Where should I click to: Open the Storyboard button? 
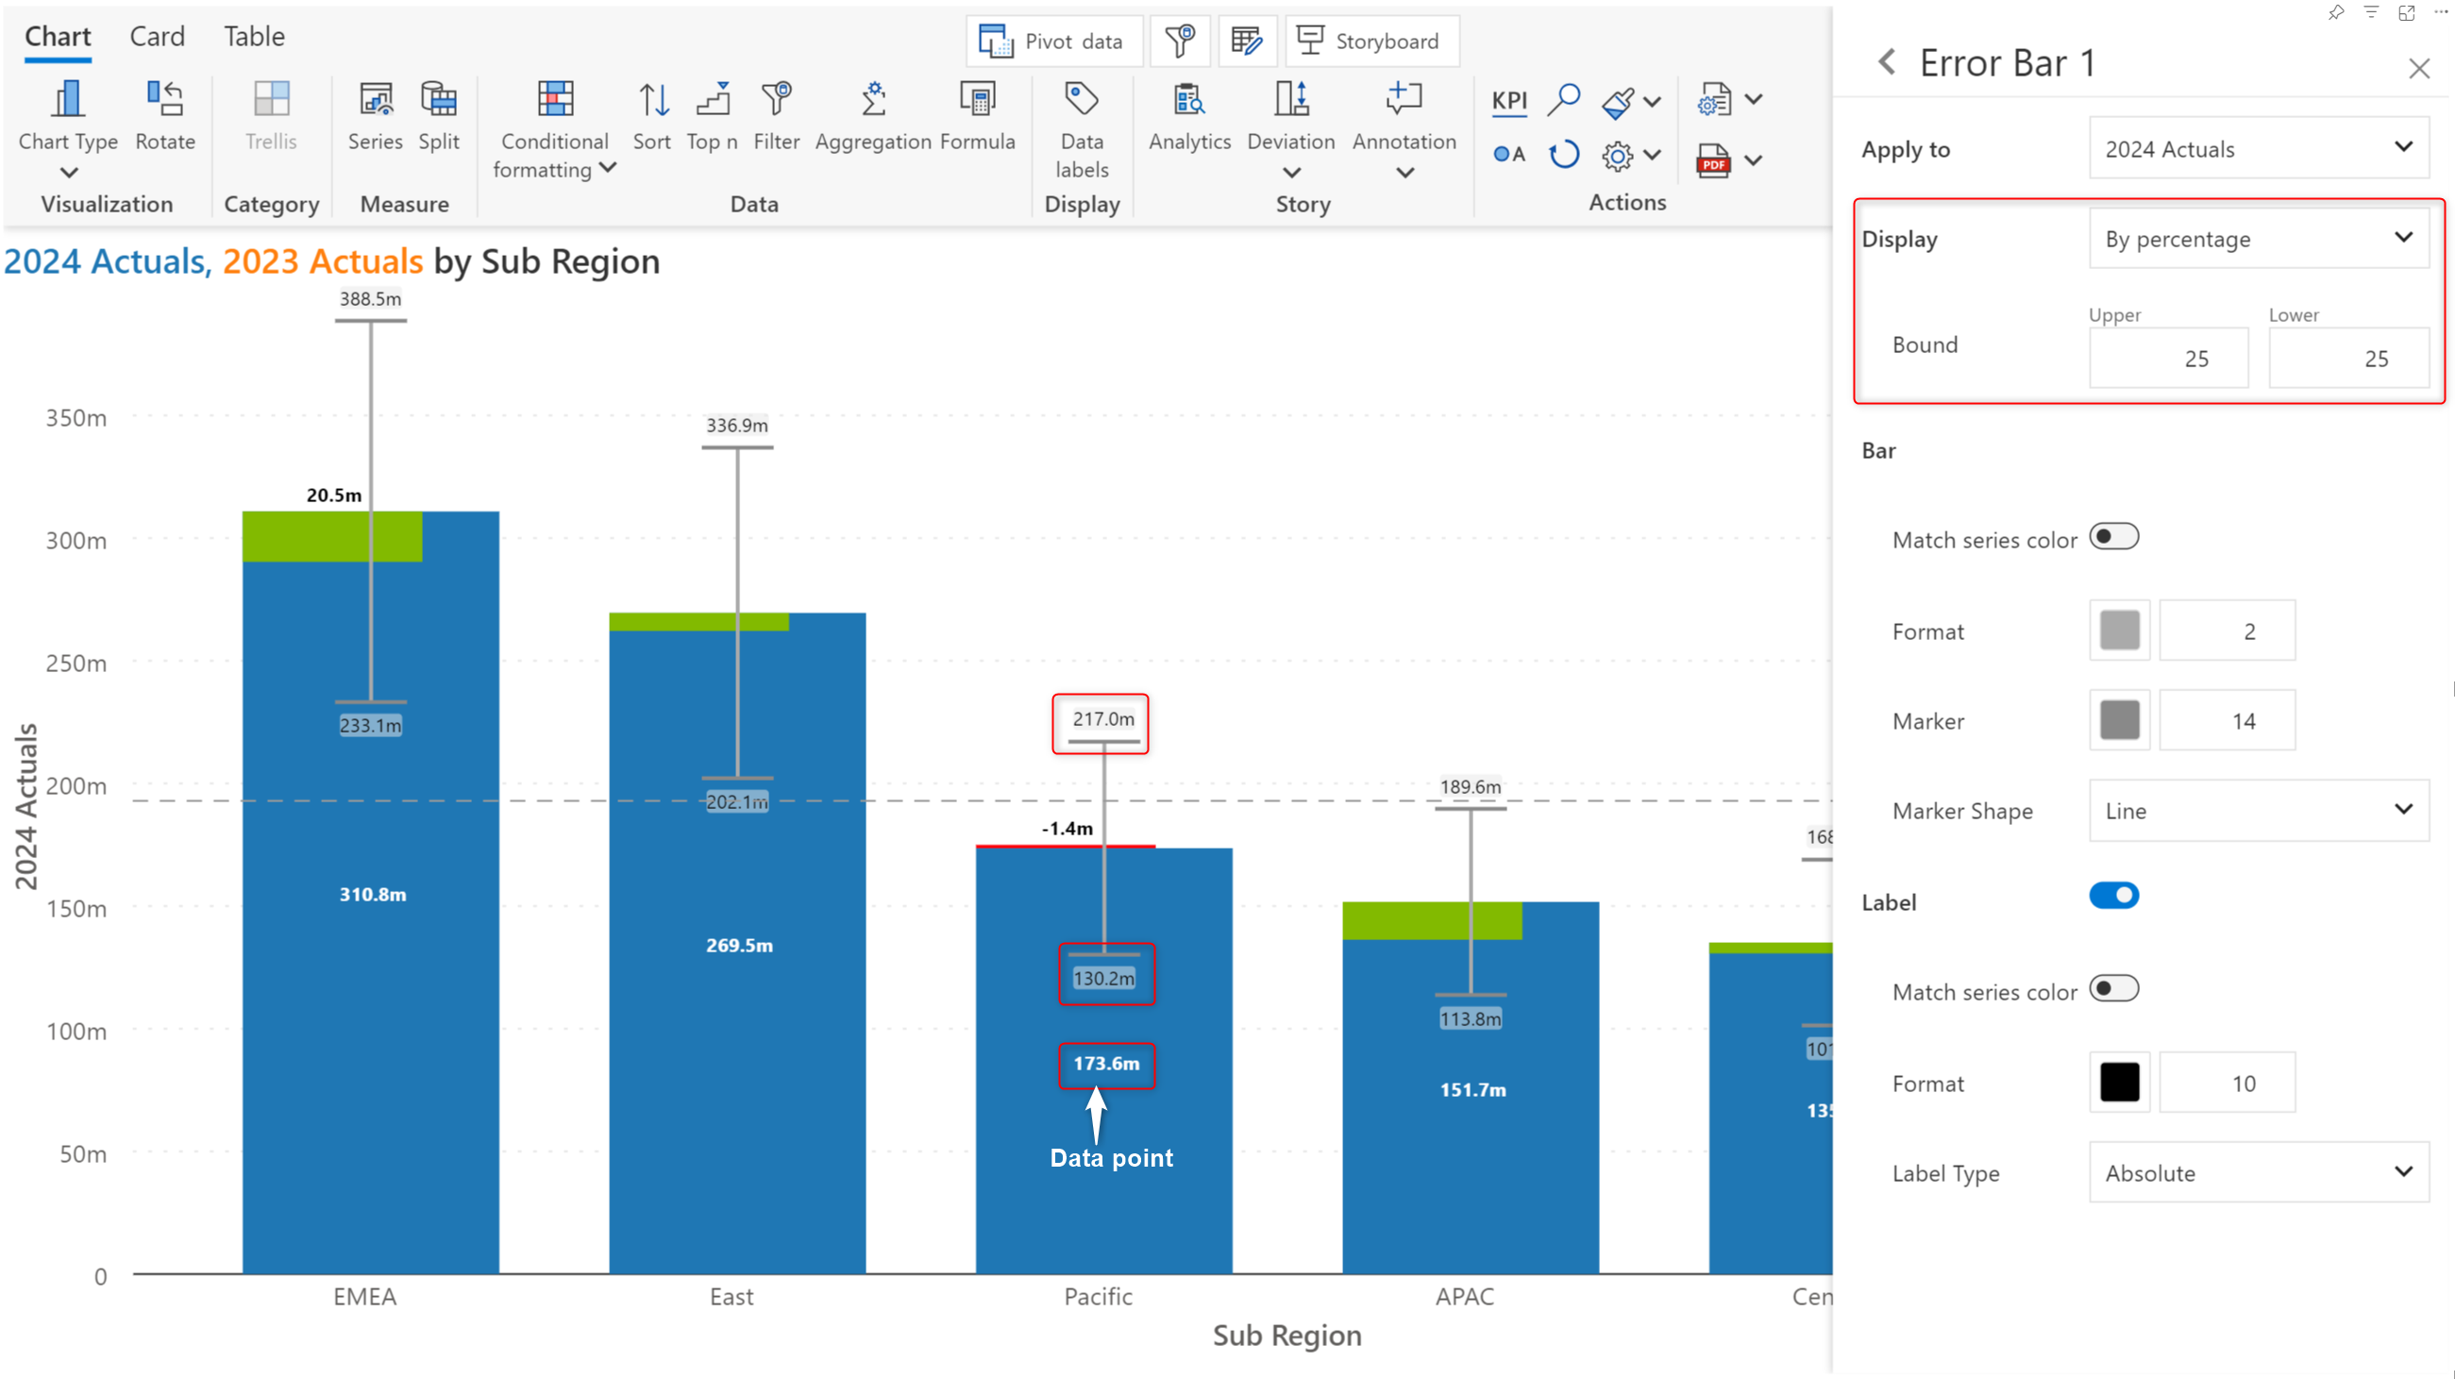[1371, 41]
